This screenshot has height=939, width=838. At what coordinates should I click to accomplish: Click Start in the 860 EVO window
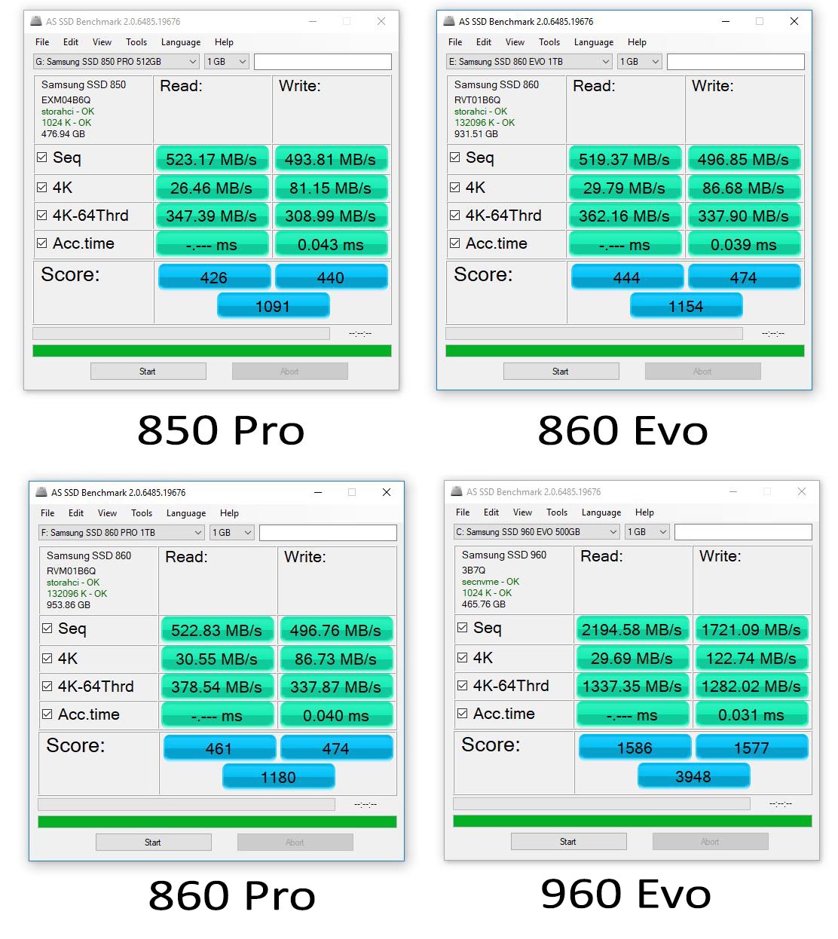pos(561,371)
